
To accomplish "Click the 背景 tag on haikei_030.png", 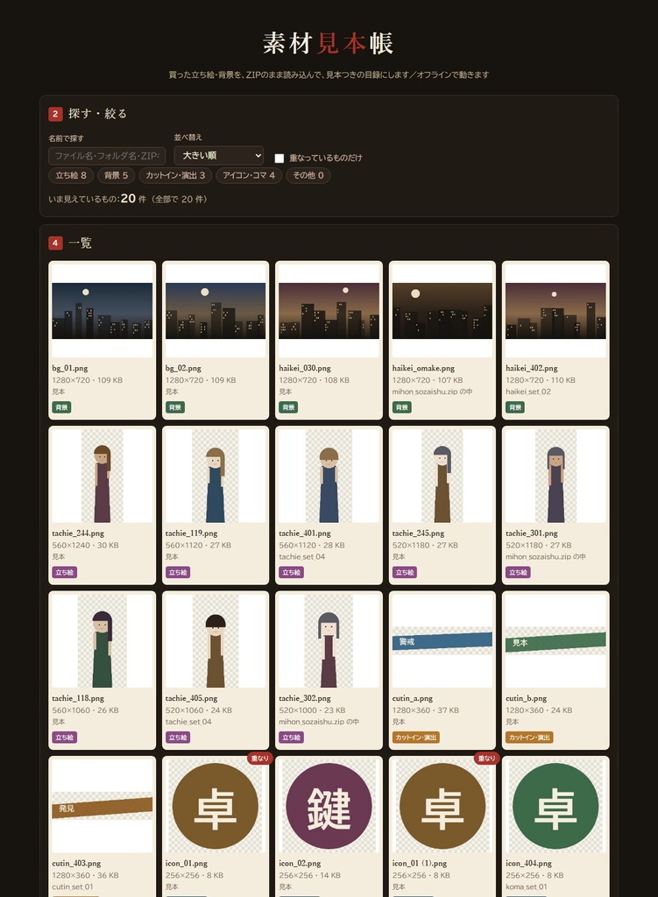I will pos(287,407).
